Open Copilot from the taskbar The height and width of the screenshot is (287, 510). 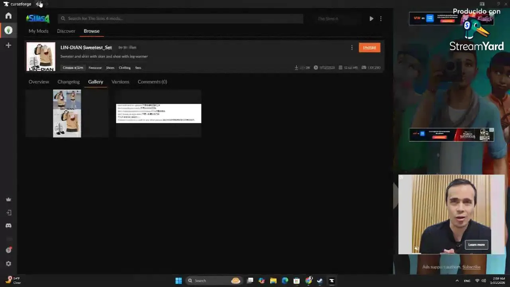261,281
